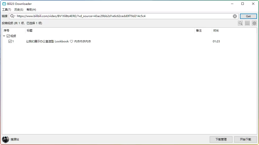Click the episode list view icon
This screenshot has height=145, width=259.
coord(247,23)
